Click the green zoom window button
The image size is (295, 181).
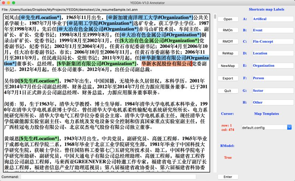[x=14, y=3]
